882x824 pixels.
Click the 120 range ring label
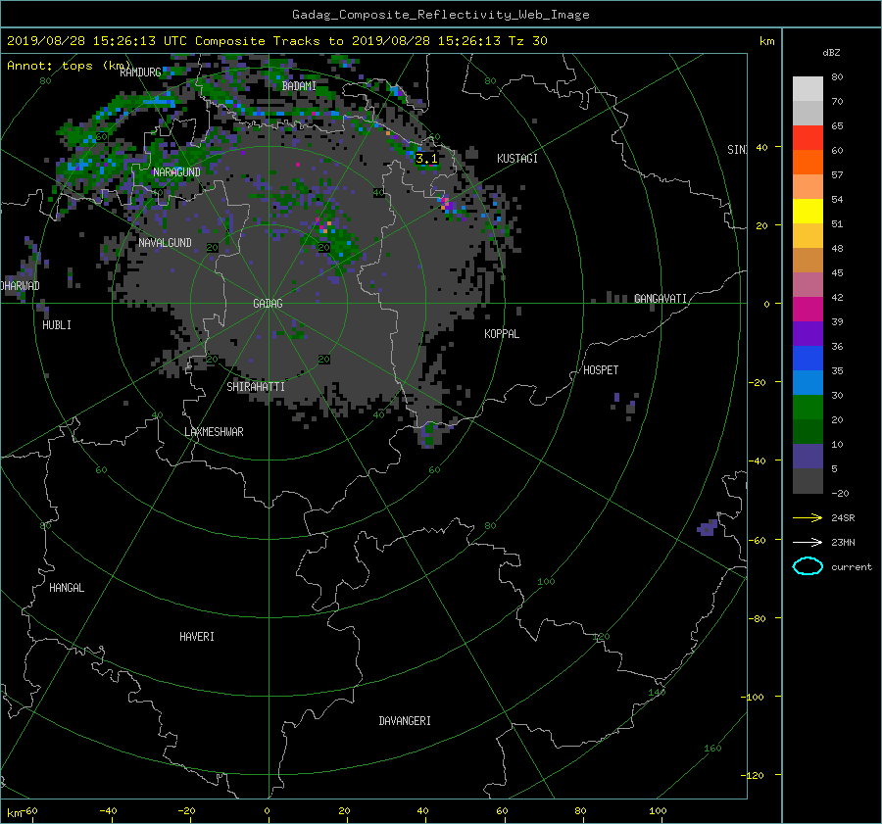point(602,637)
